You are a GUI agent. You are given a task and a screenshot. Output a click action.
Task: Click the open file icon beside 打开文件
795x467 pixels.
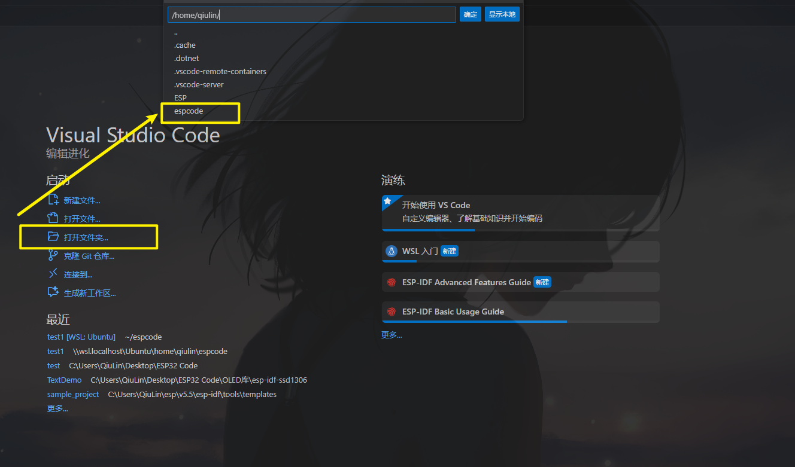(x=53, y=219)
